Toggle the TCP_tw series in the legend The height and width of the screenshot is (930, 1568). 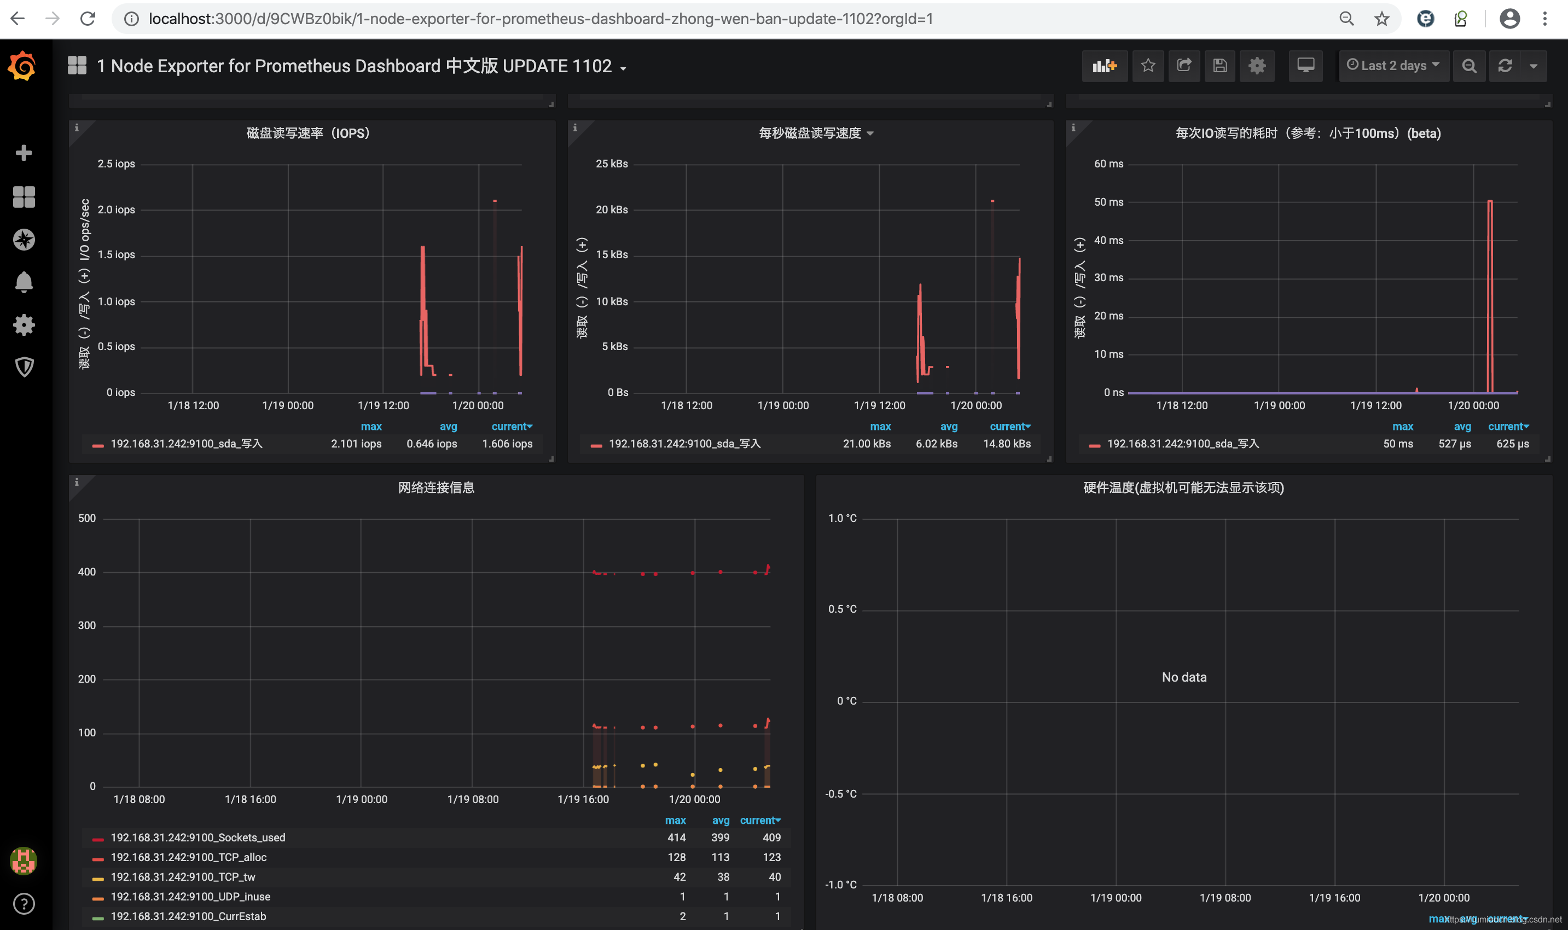(183, 877)
